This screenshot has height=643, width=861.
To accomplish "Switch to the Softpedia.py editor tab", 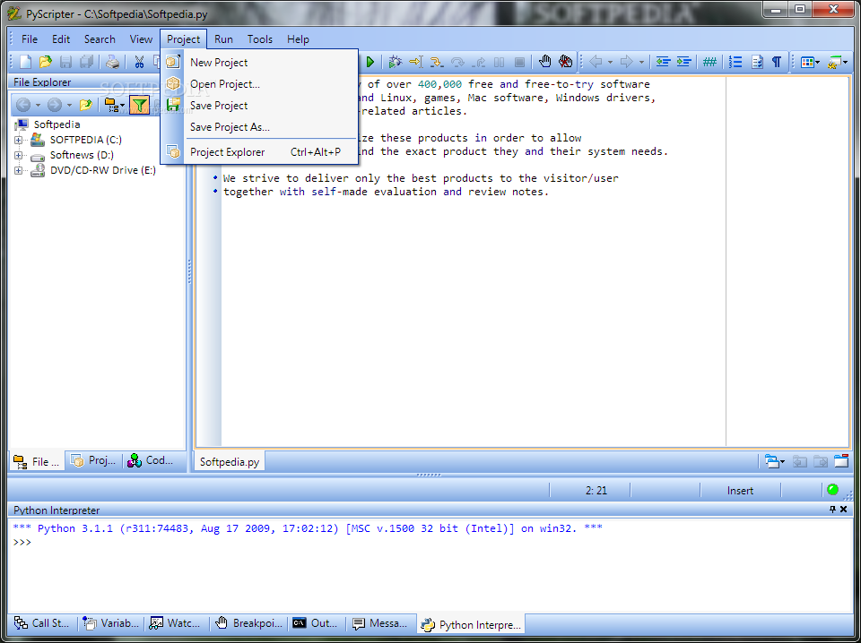I will (230, 461).
